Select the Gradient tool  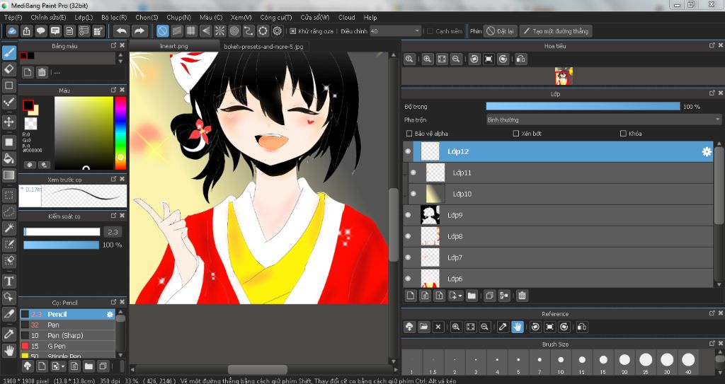pos(8,175)
